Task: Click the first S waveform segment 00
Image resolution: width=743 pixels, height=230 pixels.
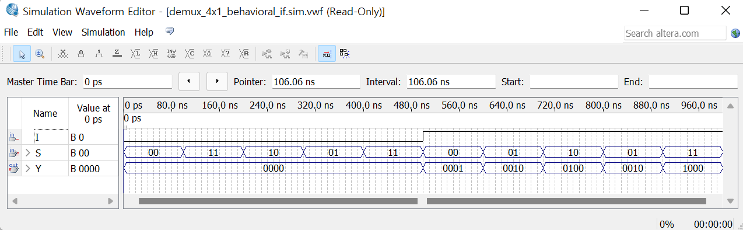Action: [153, 152]
